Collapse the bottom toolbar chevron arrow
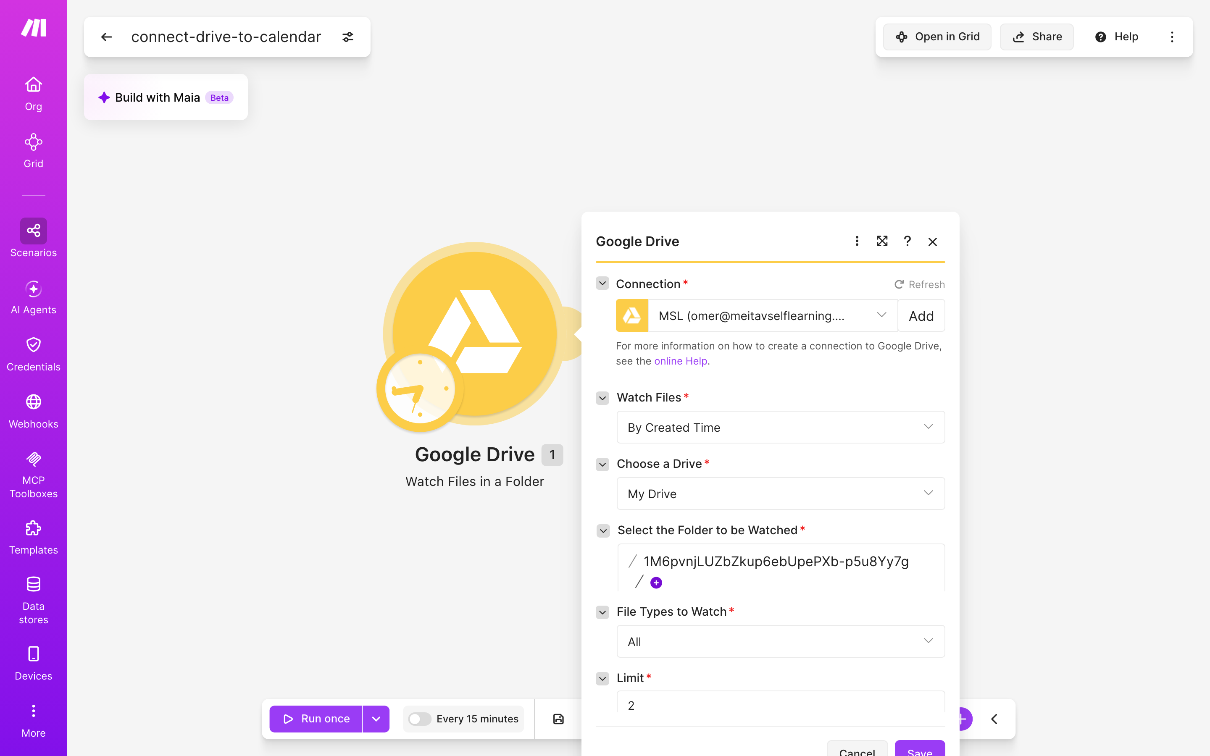The height and width of the screenshot is (756, 1210). point(994,719)
